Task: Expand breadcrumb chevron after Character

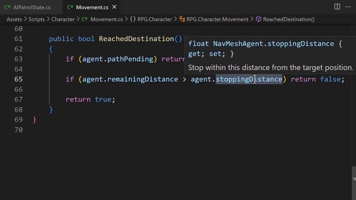Action: (78, 19)
